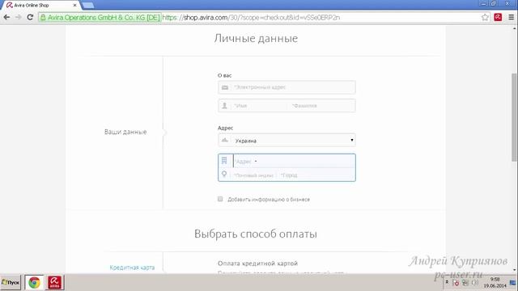Viewport: 518px width, 291px height.
Task: Click the Выбрать способ оплаты heading
Action: [x=256, y=234]
